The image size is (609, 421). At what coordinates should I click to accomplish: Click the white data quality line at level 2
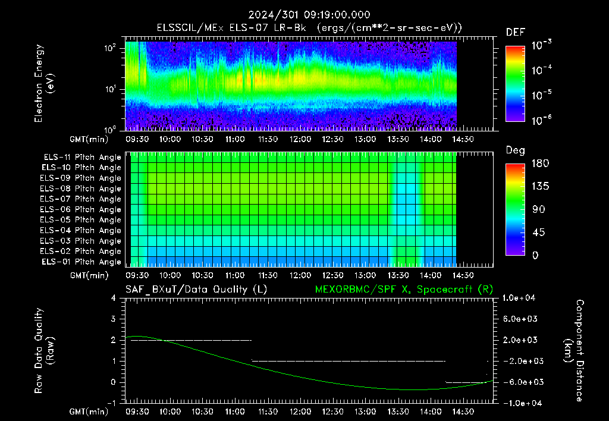coord(191,341)
